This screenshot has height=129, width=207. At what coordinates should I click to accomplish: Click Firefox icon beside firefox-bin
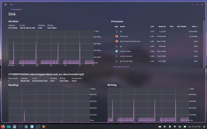116,36
